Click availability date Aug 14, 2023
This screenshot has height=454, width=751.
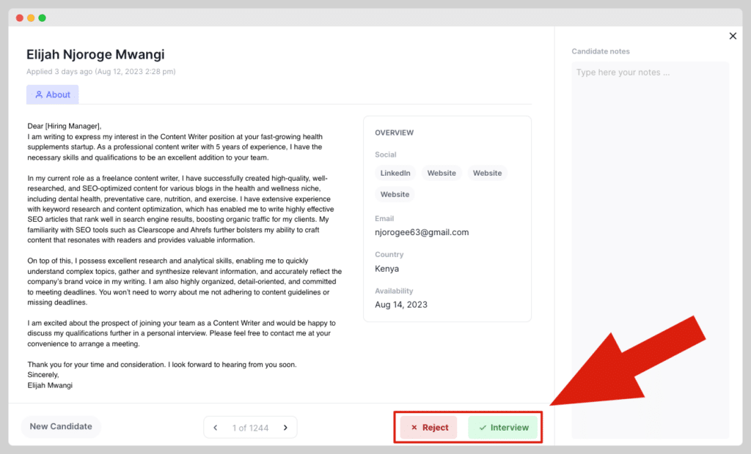[401, 305]
